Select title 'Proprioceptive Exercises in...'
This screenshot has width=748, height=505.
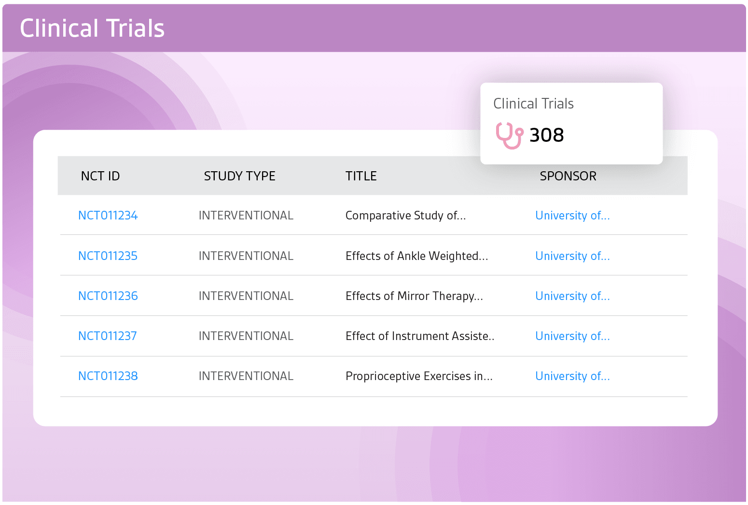click(419, 376)
